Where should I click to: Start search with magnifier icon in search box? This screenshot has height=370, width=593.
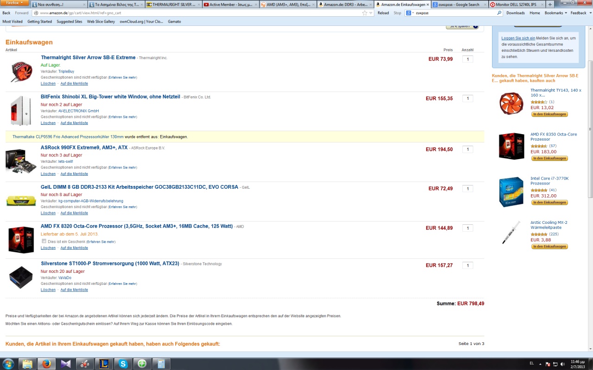tap(499, 13)
